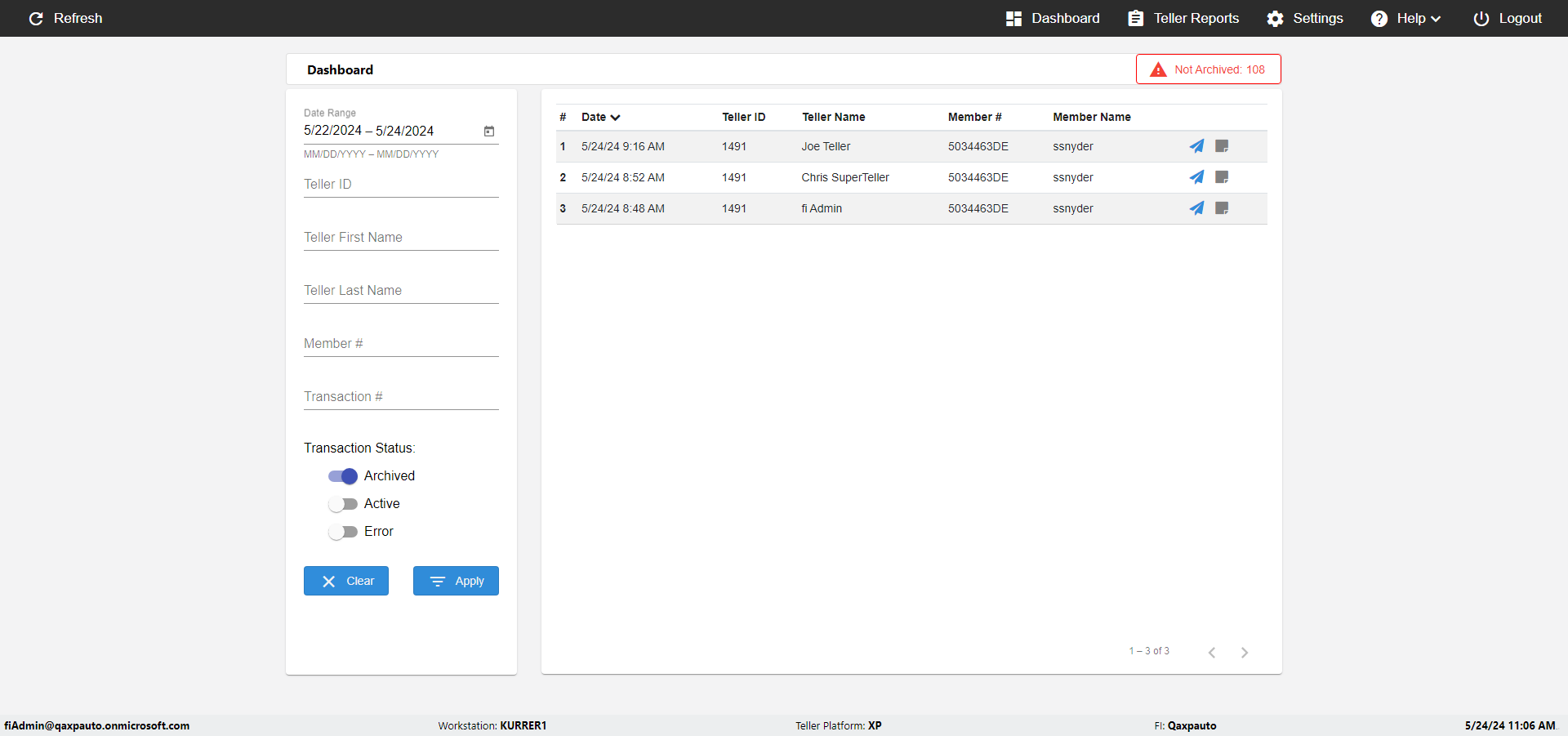
Task: Toggle the Archived status switch
Action: click(x=343, y=476)
